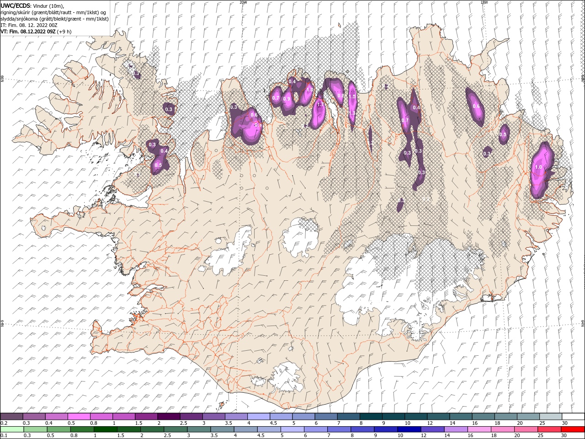Click the '0.1' label under the lower legend
585x439 pixels.
pyautogui.click(x=5, y=436)
